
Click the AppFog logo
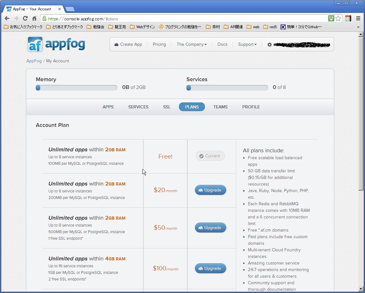[56, 44]
